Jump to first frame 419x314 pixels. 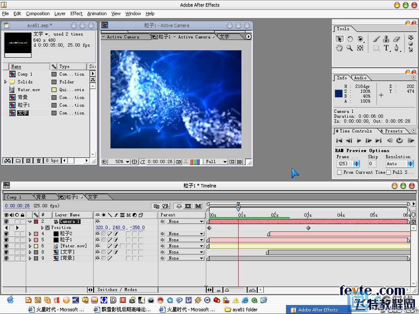click(339, 141)
